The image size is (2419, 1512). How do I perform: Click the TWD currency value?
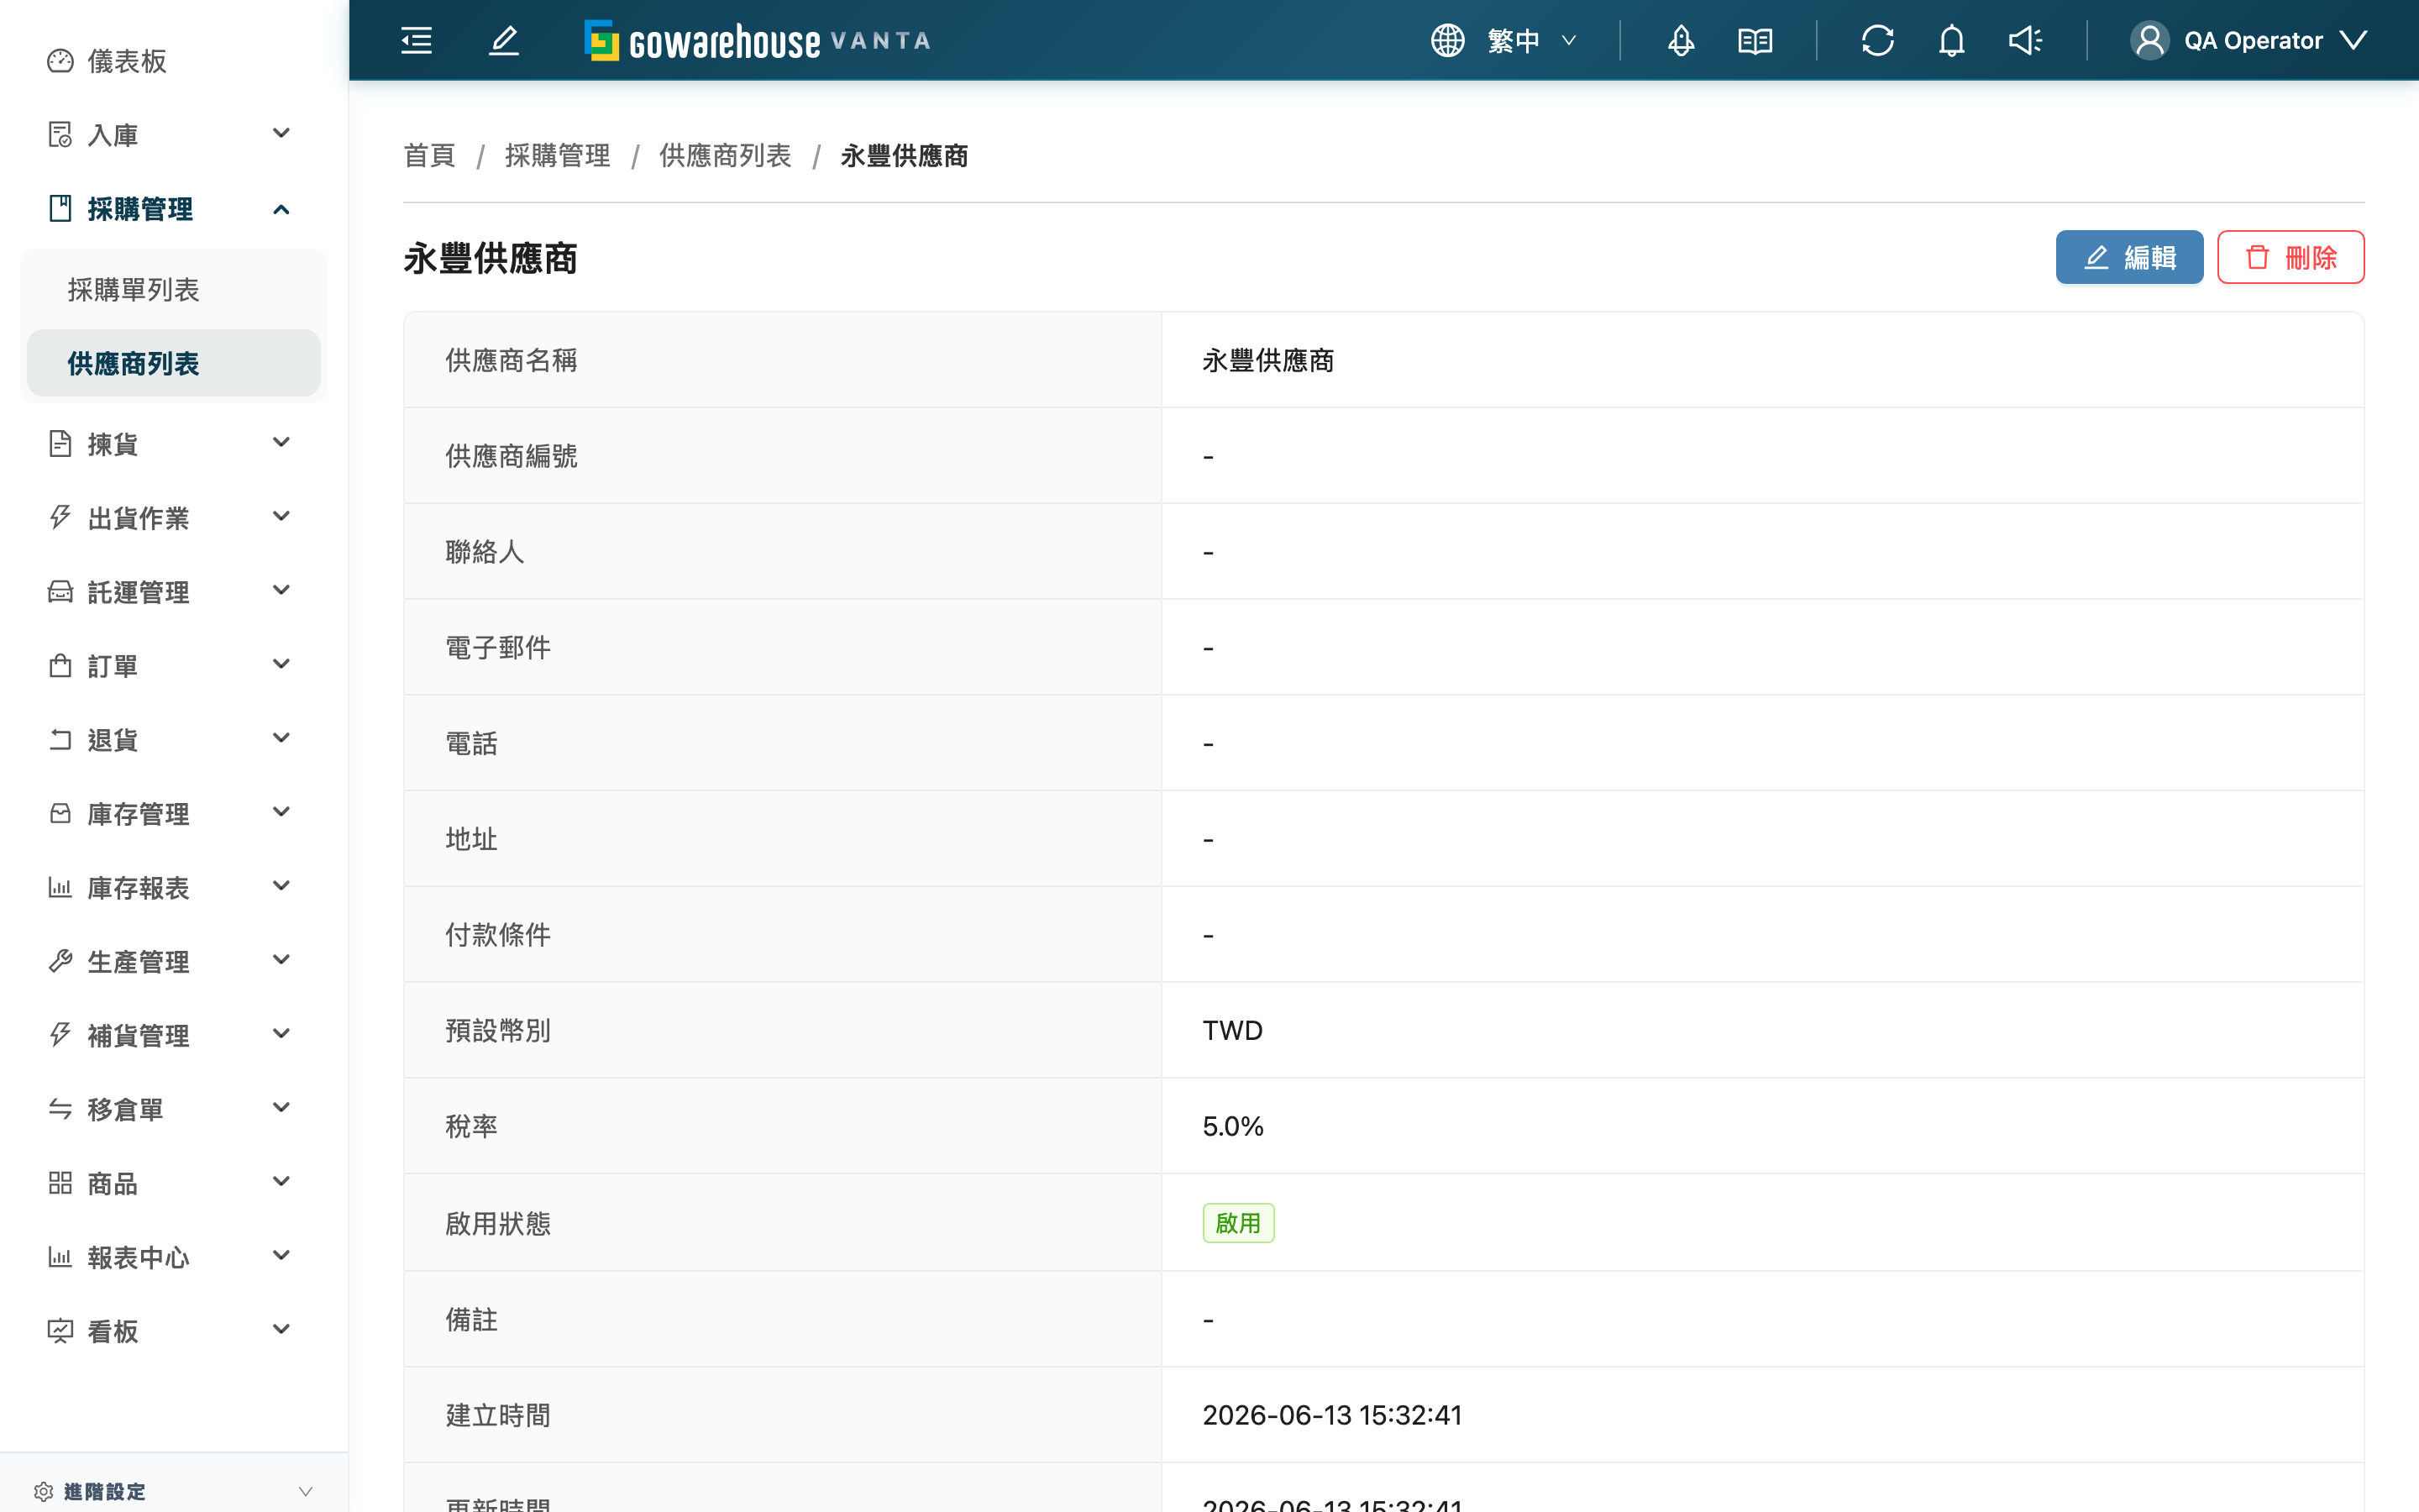click(1232, 1030)
